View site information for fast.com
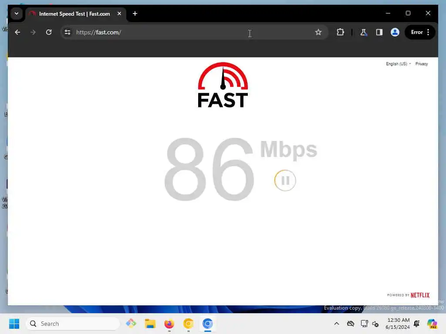Screen dimensions: 446x334 (x=68, y=32)
